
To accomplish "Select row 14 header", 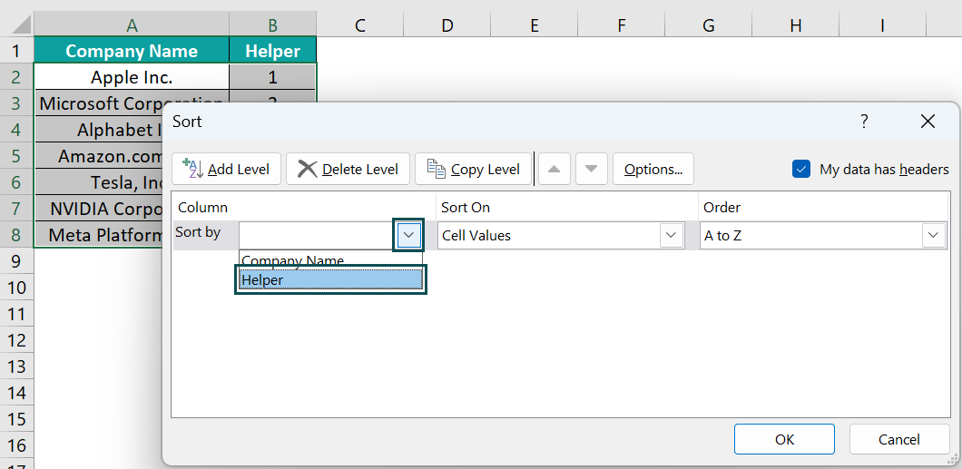I will (x=16, y=393).
